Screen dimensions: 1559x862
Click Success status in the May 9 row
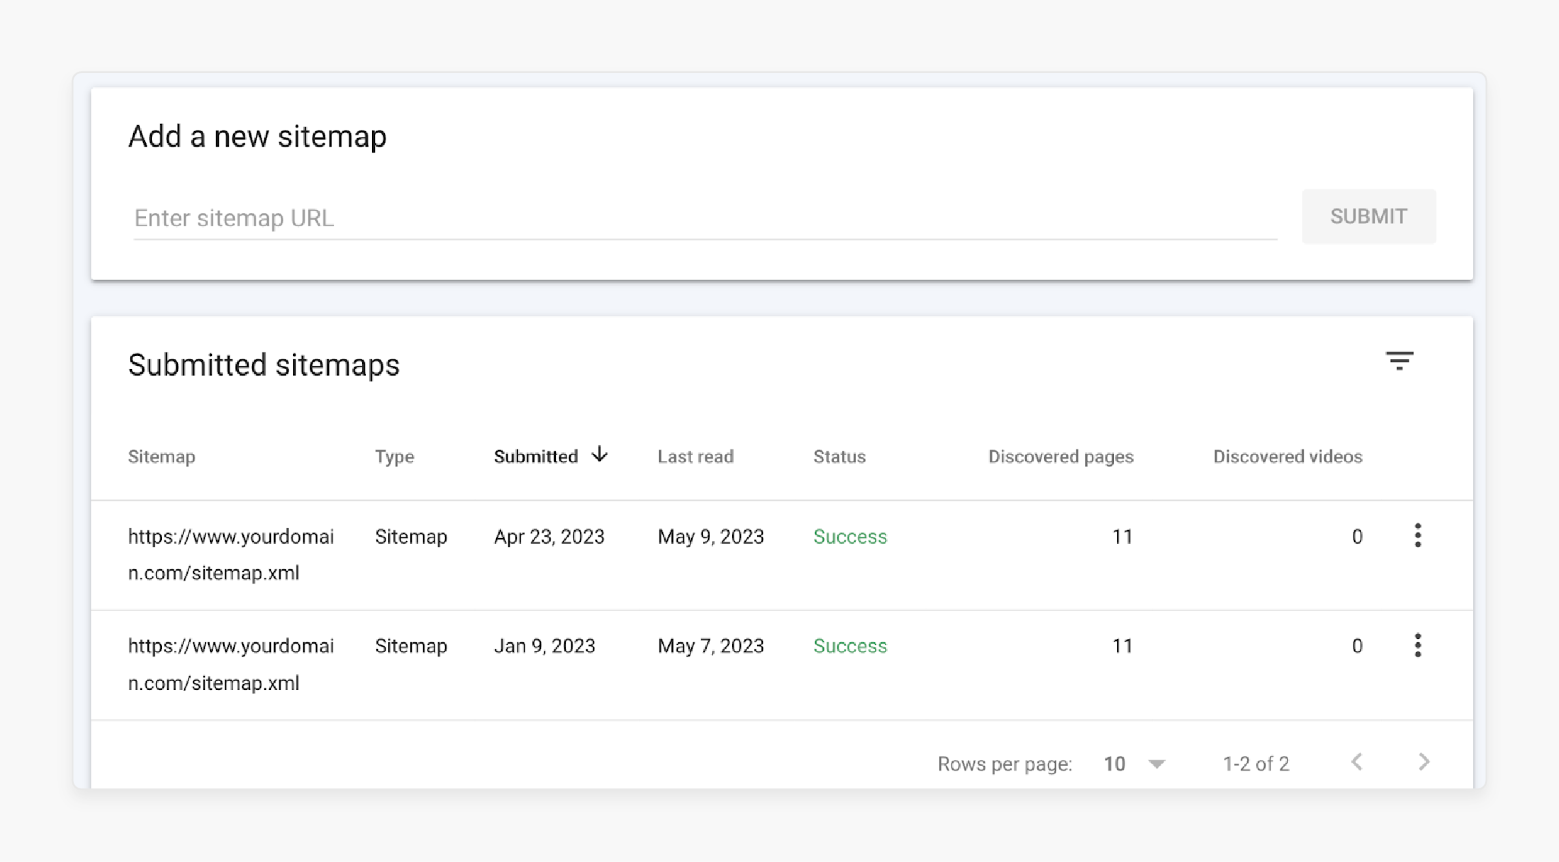[850, 537]
